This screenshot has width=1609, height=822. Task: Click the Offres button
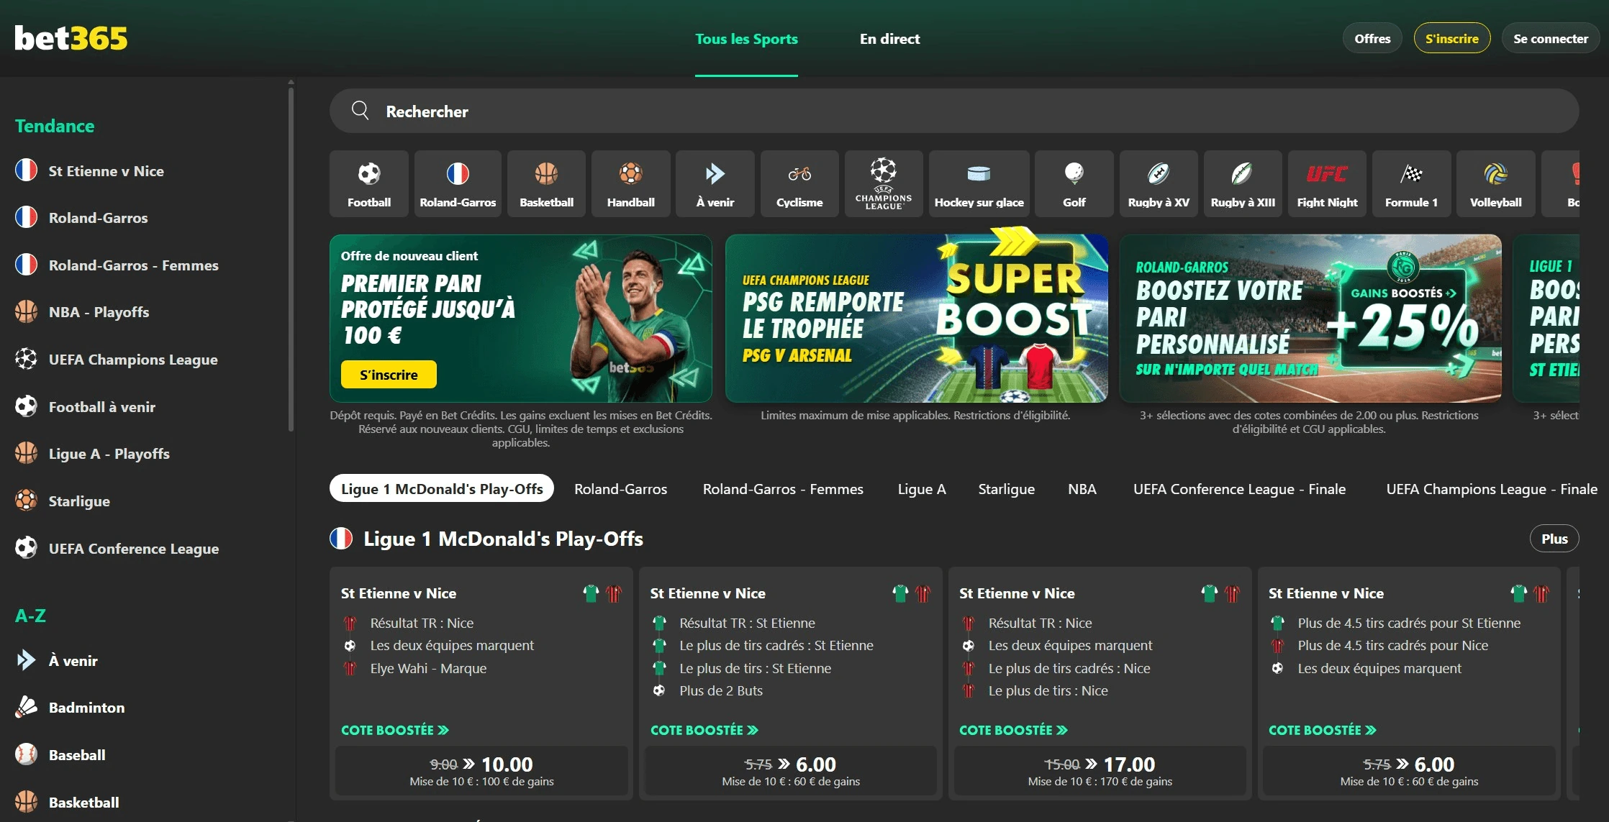pyautogui.click(x=1372, y=38)
